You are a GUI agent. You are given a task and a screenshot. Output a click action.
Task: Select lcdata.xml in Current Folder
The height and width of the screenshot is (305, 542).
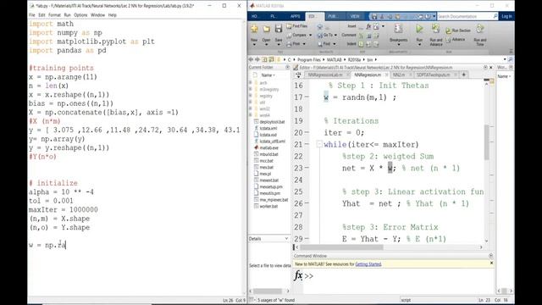tap(268, 128)
